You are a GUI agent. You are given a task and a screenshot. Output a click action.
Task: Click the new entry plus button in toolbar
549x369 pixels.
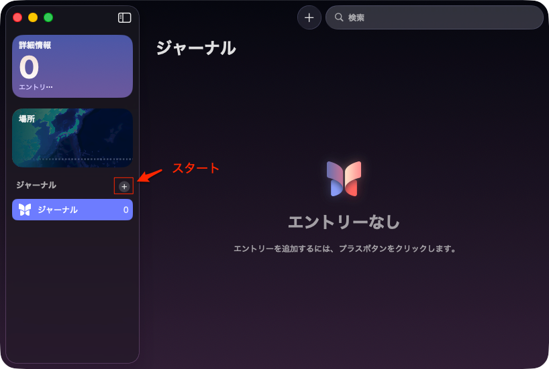pos(309,17)
